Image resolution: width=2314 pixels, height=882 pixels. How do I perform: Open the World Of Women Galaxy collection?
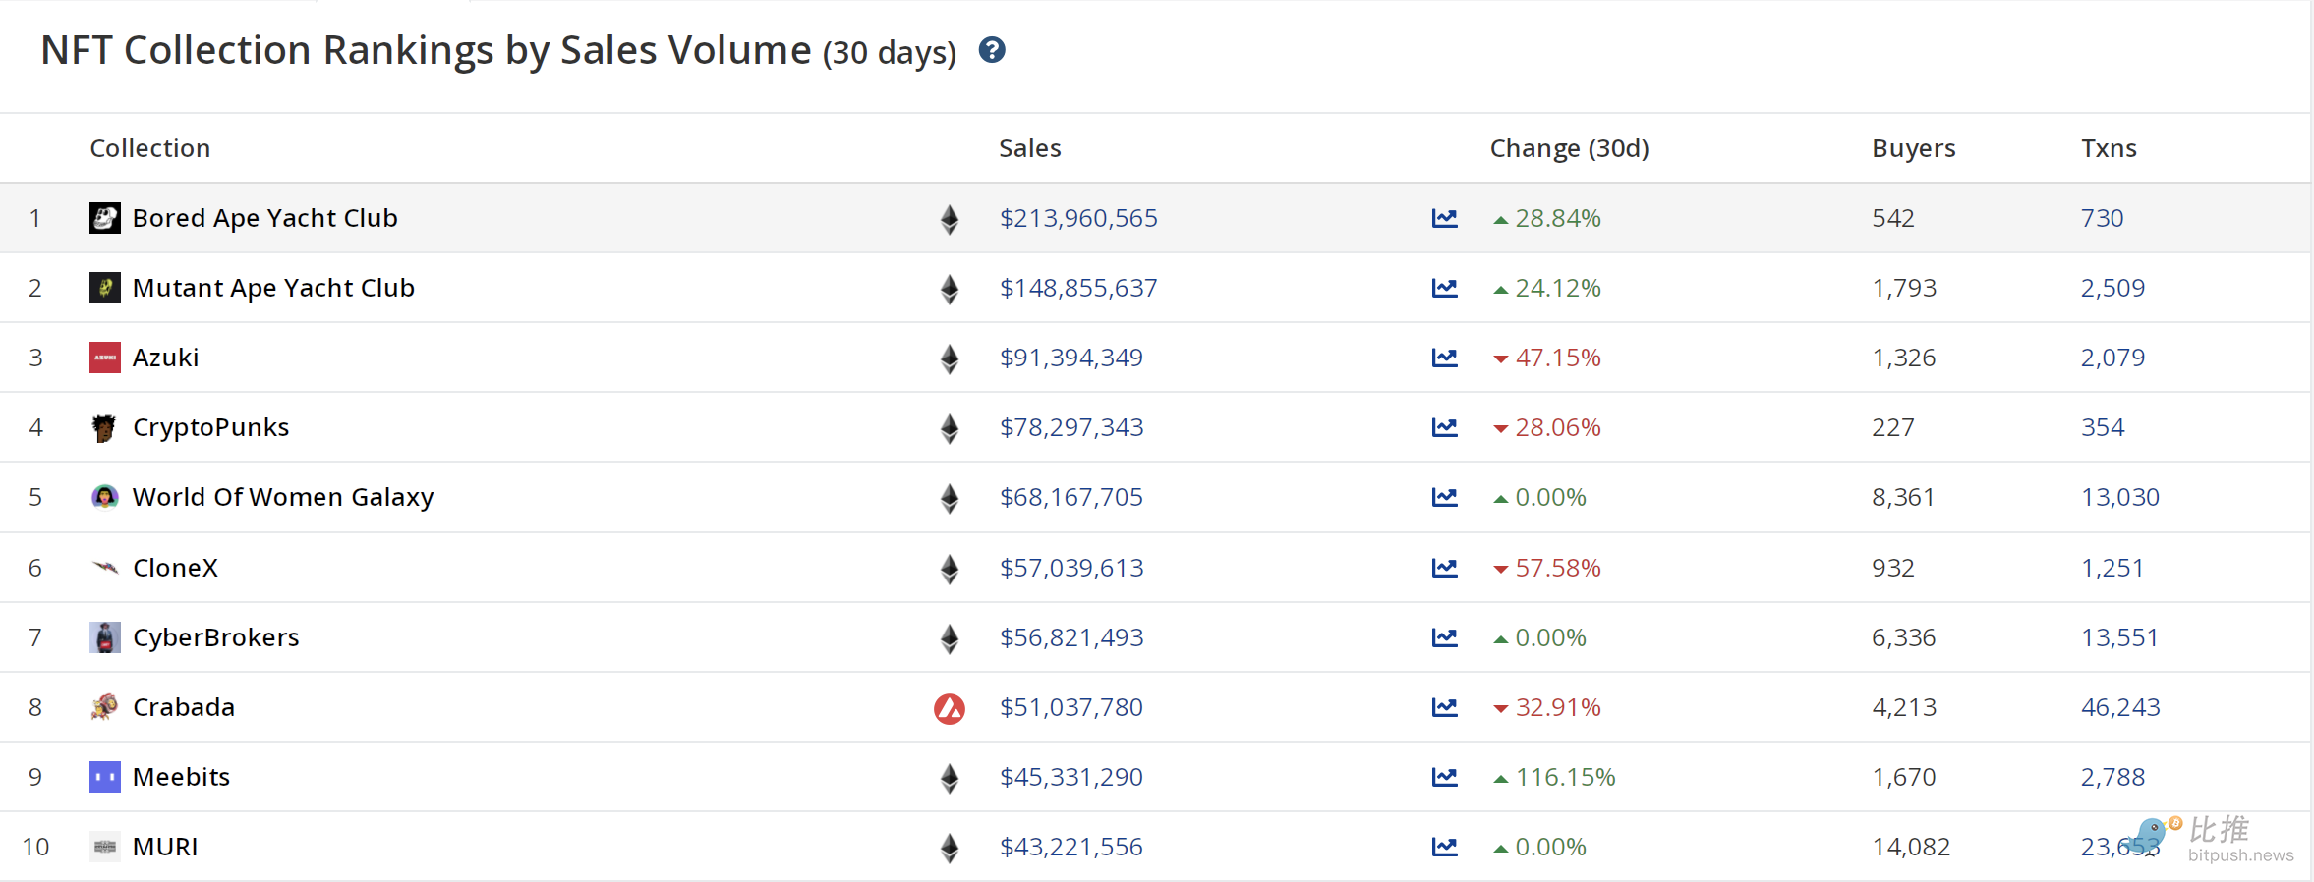click(283, 497)
